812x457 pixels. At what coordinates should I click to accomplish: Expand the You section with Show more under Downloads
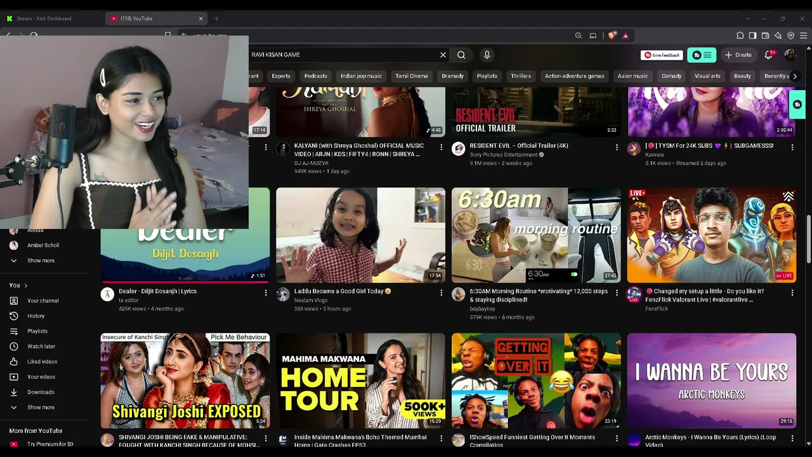coord(41,407)
